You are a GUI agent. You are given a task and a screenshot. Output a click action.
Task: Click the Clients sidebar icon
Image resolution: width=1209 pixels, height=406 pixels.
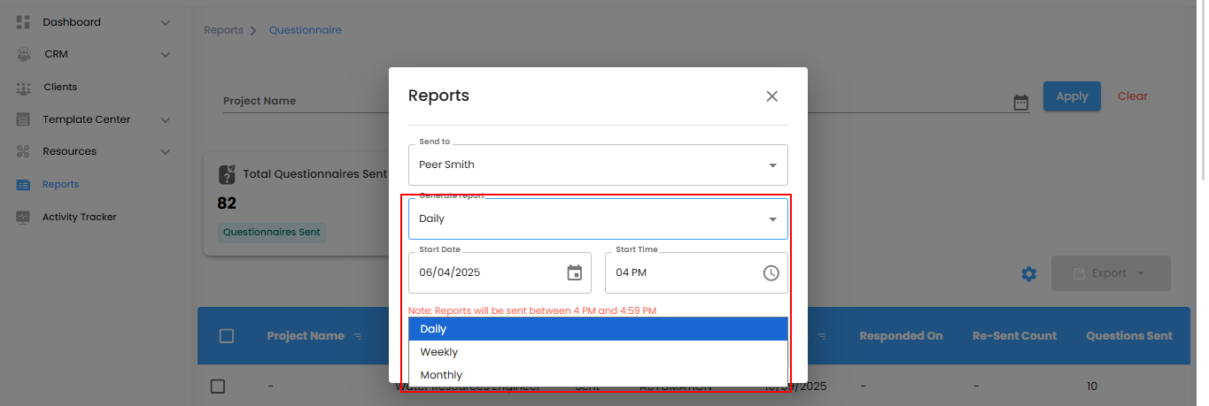coord(24,88)
